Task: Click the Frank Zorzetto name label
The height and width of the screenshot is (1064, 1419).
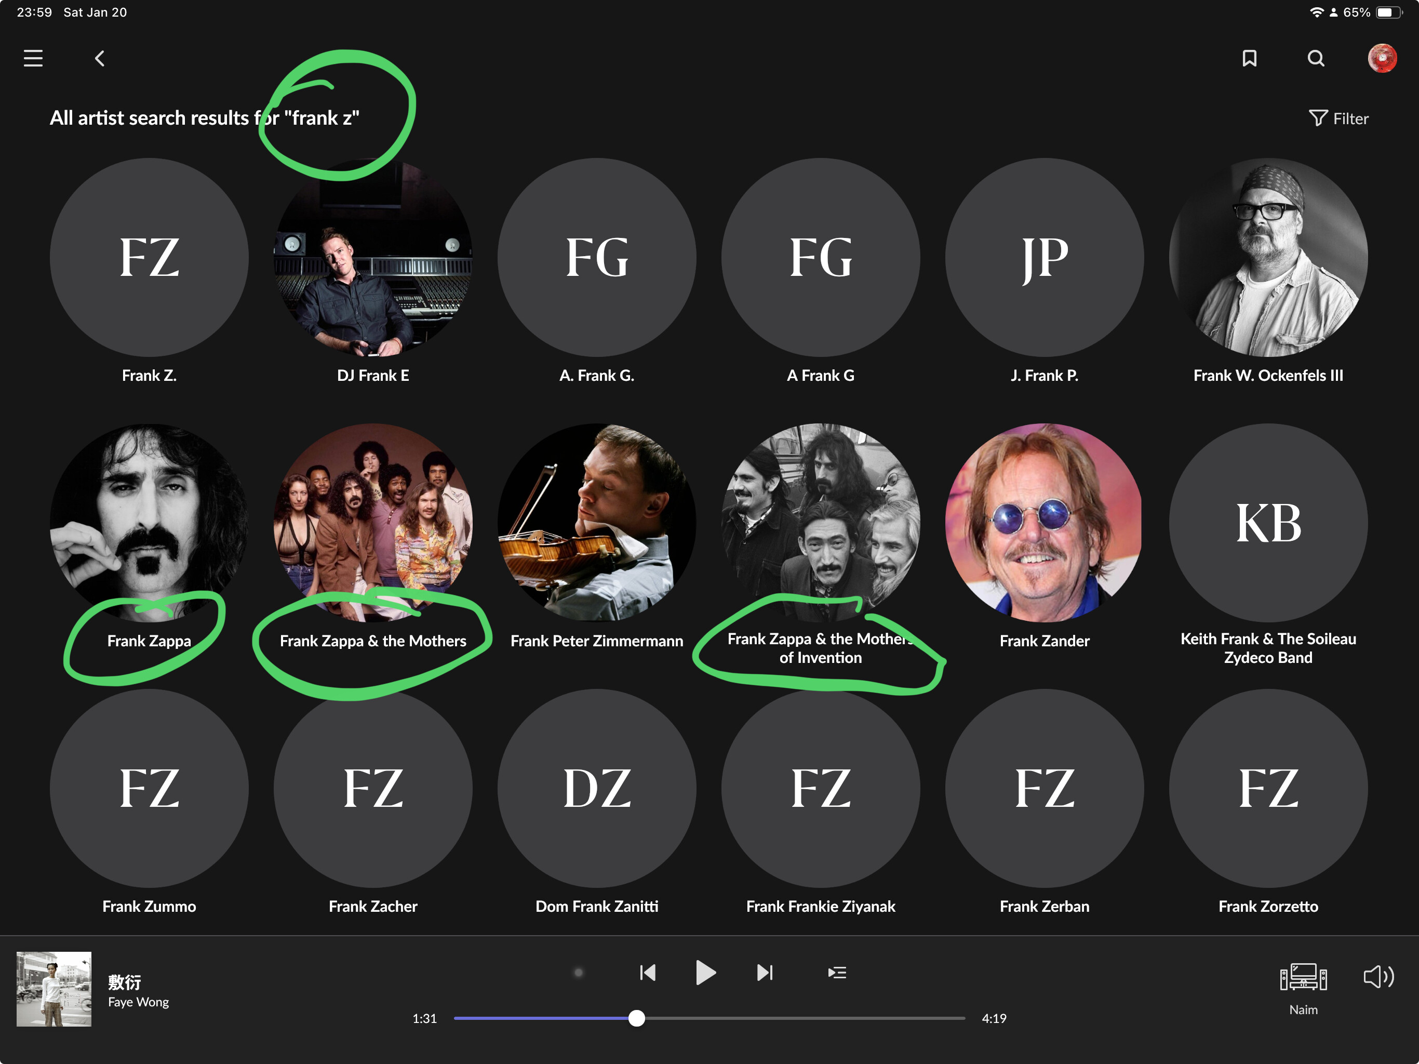Action: coord(1268,906)
